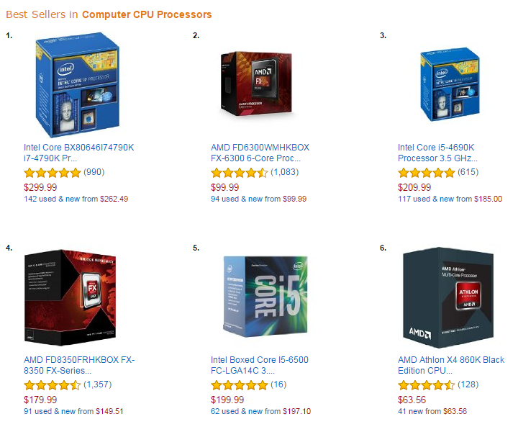Open the AMD FX-6300 box image
This screenshot has width=518, height=432.
pos(257,84)
